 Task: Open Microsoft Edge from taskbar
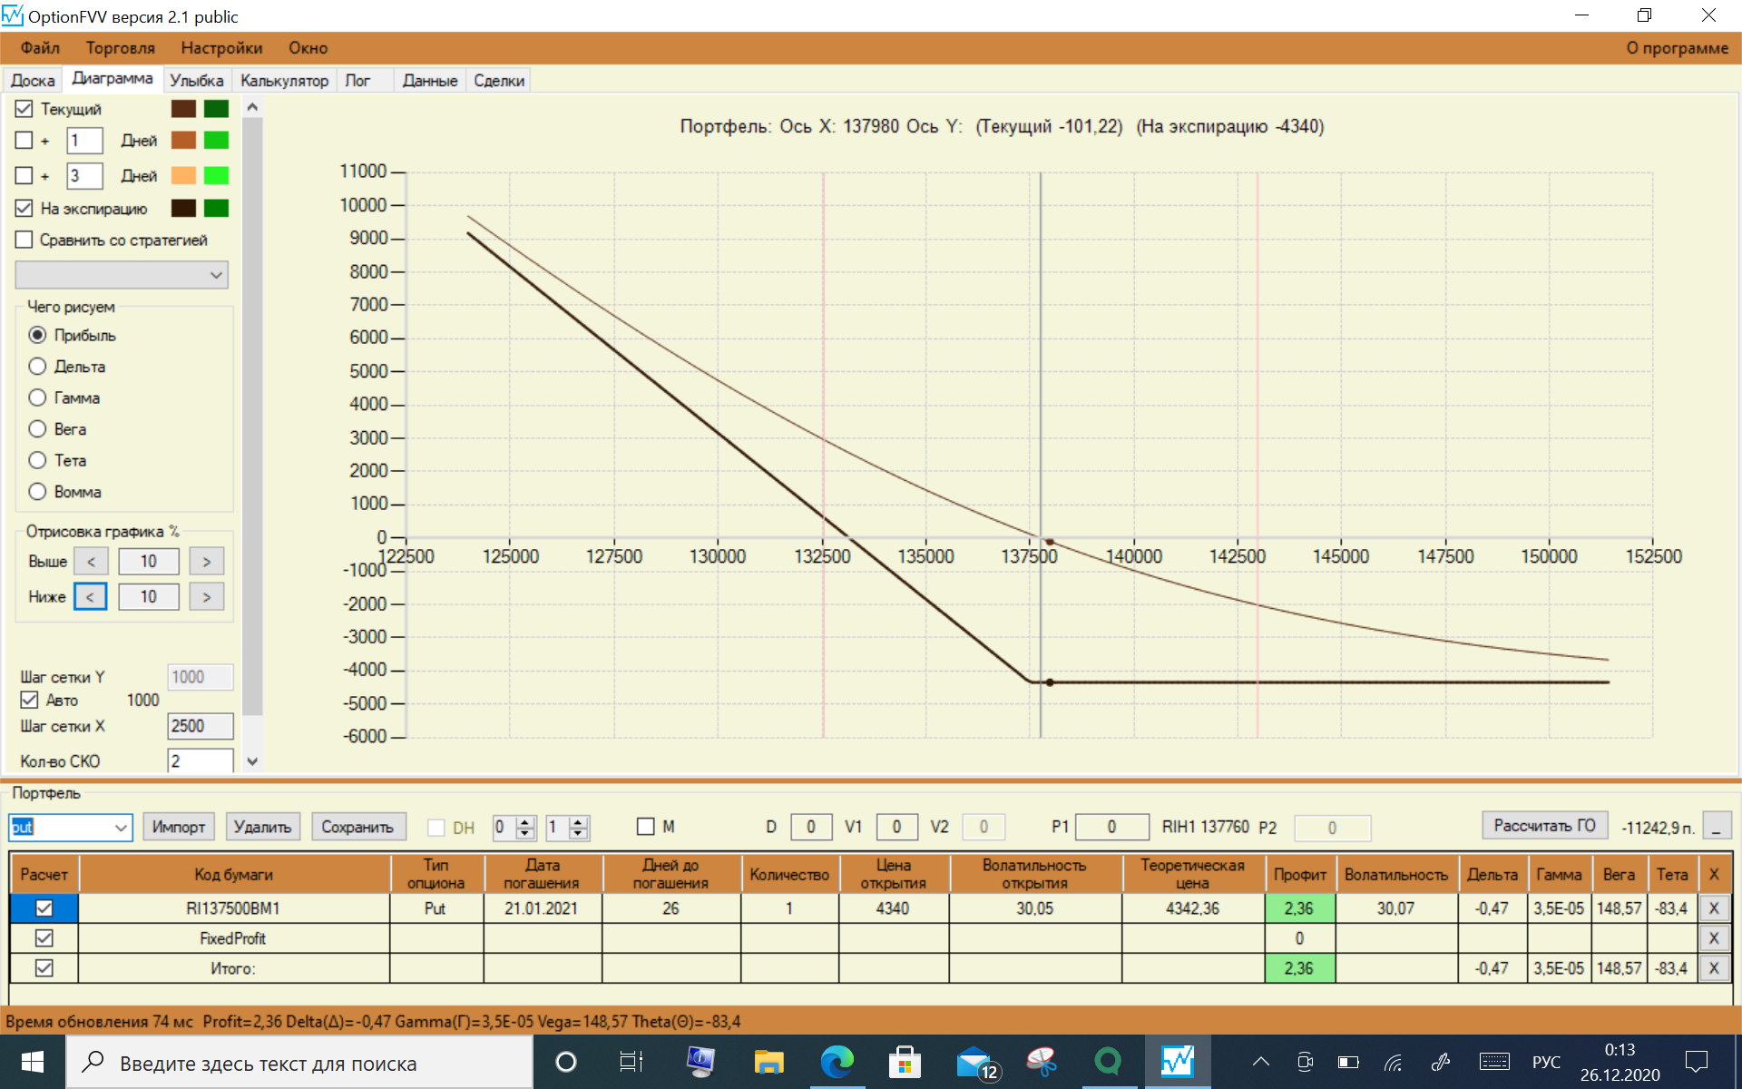coord(837,1062)
